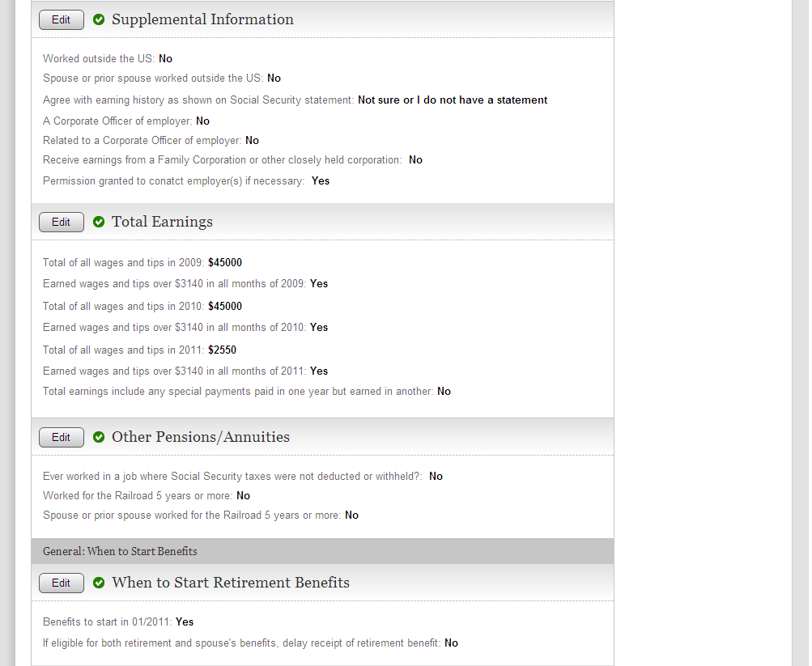Select the Supplemental Information heading
Screen dimensions: 812x666
(202, 19)
